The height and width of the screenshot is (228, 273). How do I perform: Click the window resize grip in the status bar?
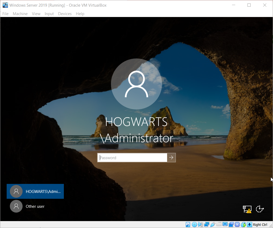tap(271, 226)
